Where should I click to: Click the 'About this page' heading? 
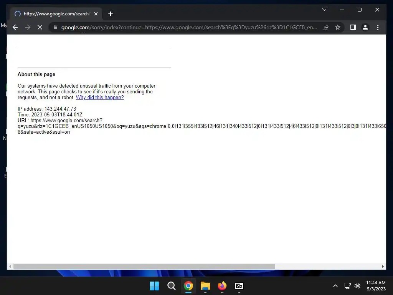click(x=36, y=74)
